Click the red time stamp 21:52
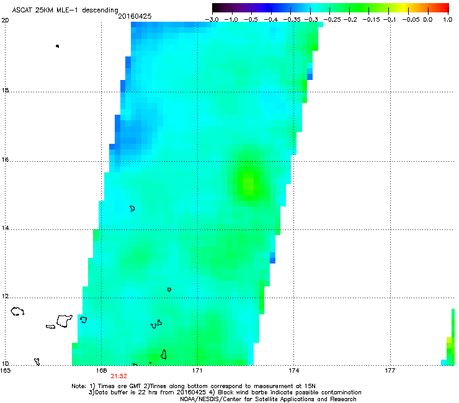The height and width of the screenshot is (403, 459). click(118, 376)
